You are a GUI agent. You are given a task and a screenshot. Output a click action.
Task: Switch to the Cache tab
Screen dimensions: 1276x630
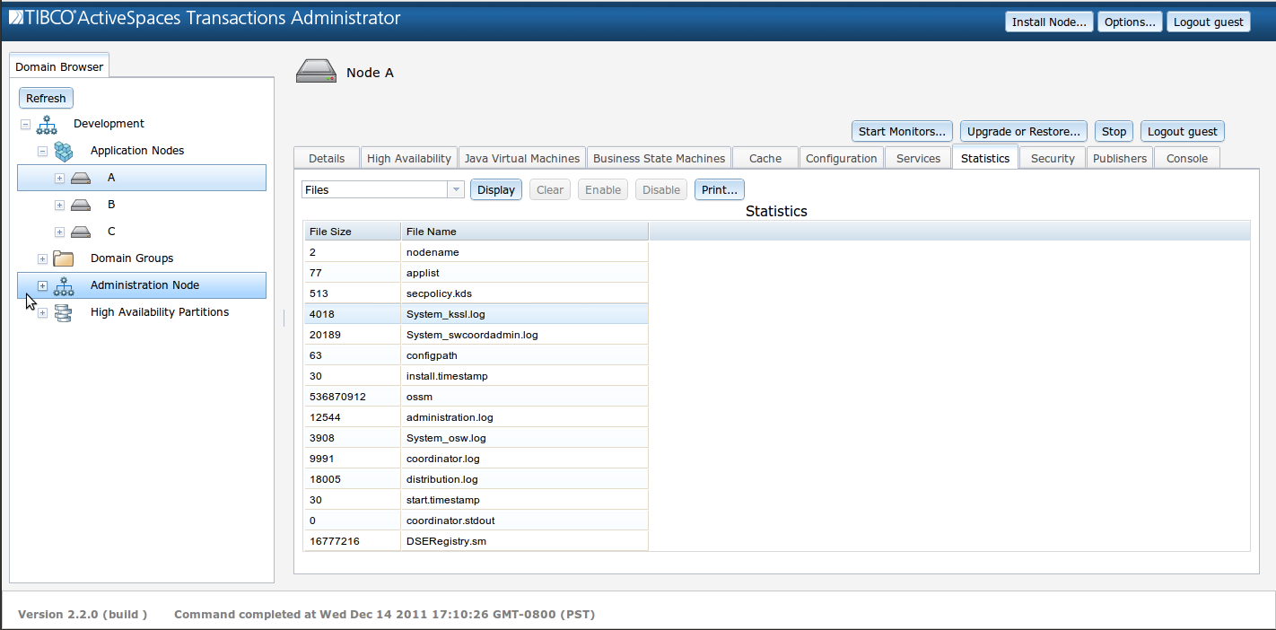(x=765, y=158)
